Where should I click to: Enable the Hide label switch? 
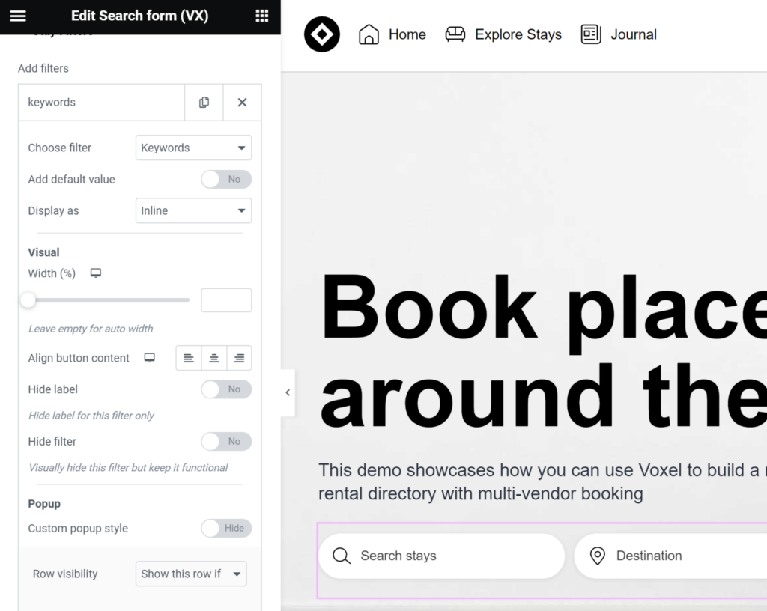point(226,389)
